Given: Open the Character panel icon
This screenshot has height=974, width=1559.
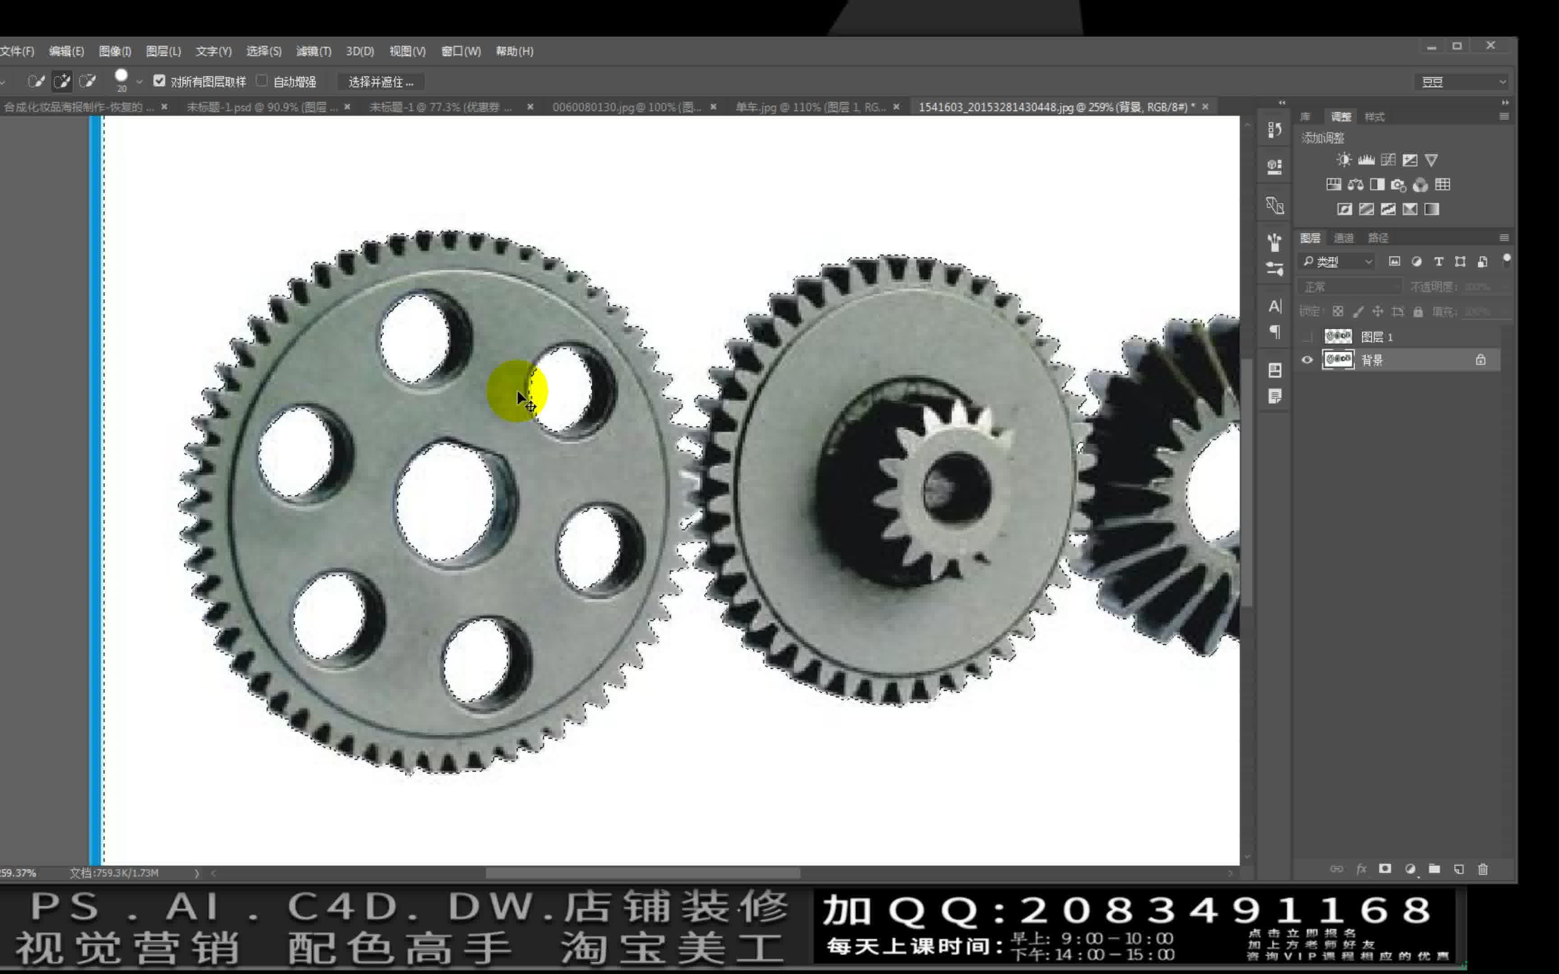Looking at the screenshot, I should coord(1274,306).
